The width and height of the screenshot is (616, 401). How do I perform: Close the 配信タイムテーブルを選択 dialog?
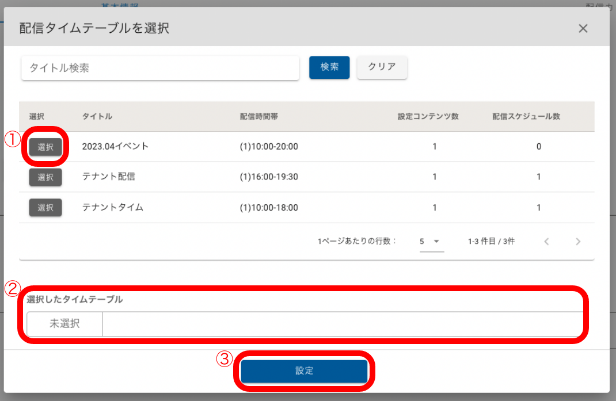[x=583, y=29]
